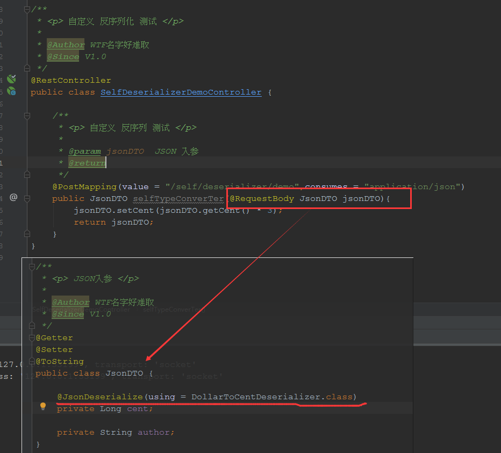The width and height of the screenshot is (501, 453).
Task: Click the JsonDTO class declaration name
Action: click(x=124, y=373)
